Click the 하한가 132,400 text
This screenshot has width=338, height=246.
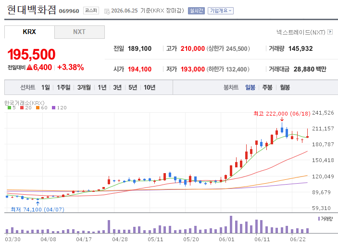tap(228, 69)
